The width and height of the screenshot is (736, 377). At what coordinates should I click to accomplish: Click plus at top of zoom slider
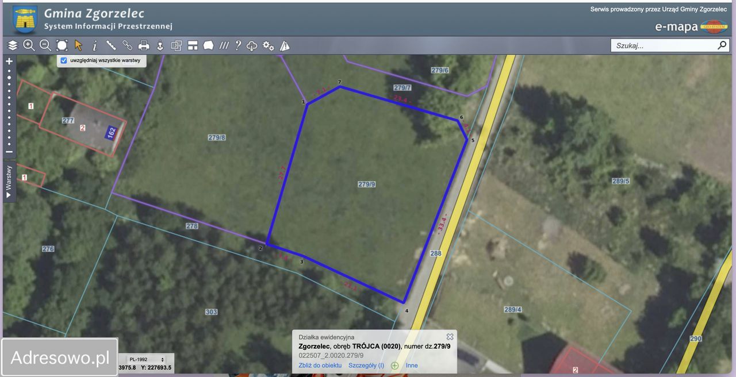[9, 61]
